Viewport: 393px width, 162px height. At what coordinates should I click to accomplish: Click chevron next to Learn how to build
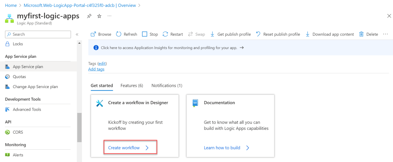pyautogui.click(x=248, y=148)
